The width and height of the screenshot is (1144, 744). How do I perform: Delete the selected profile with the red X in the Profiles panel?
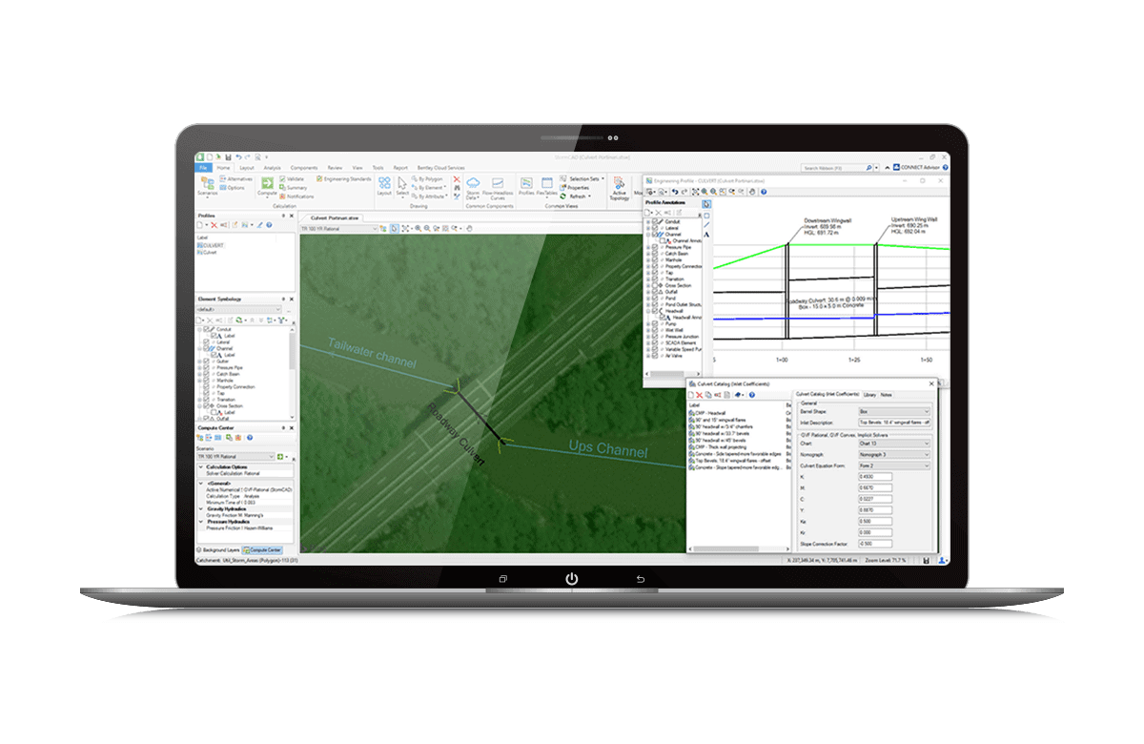click(x=214, y=225)
